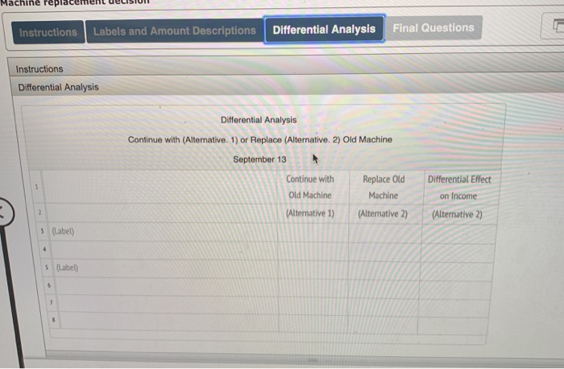The width and height of the screenshot is (564, 369).
Task: Click row 6 Continue with Old Machine cell
Action: 313,288
